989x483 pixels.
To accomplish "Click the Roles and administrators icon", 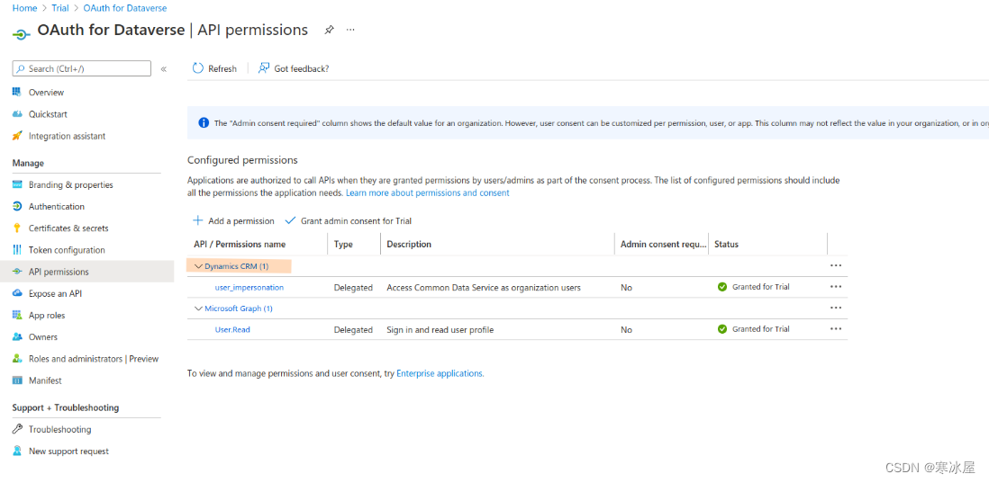I will pyautogui.click(x=17, y=359).
